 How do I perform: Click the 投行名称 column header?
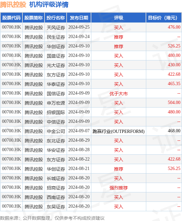pos(56,18)
